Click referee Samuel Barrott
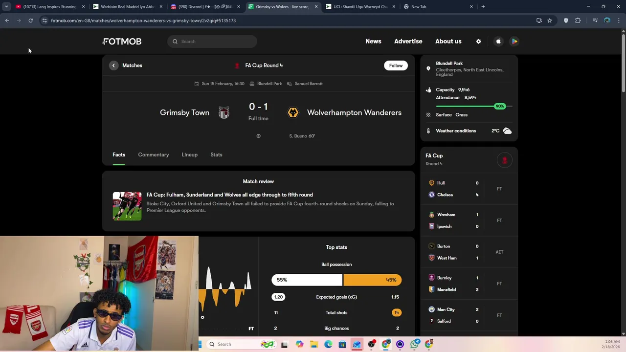 pyautogui.click(x=305, y=84)
